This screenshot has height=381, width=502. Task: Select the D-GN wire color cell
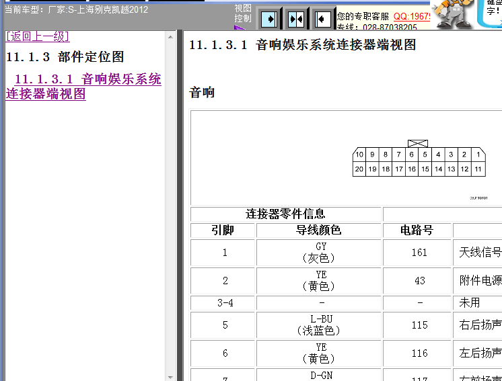click(x=318, y=374)
